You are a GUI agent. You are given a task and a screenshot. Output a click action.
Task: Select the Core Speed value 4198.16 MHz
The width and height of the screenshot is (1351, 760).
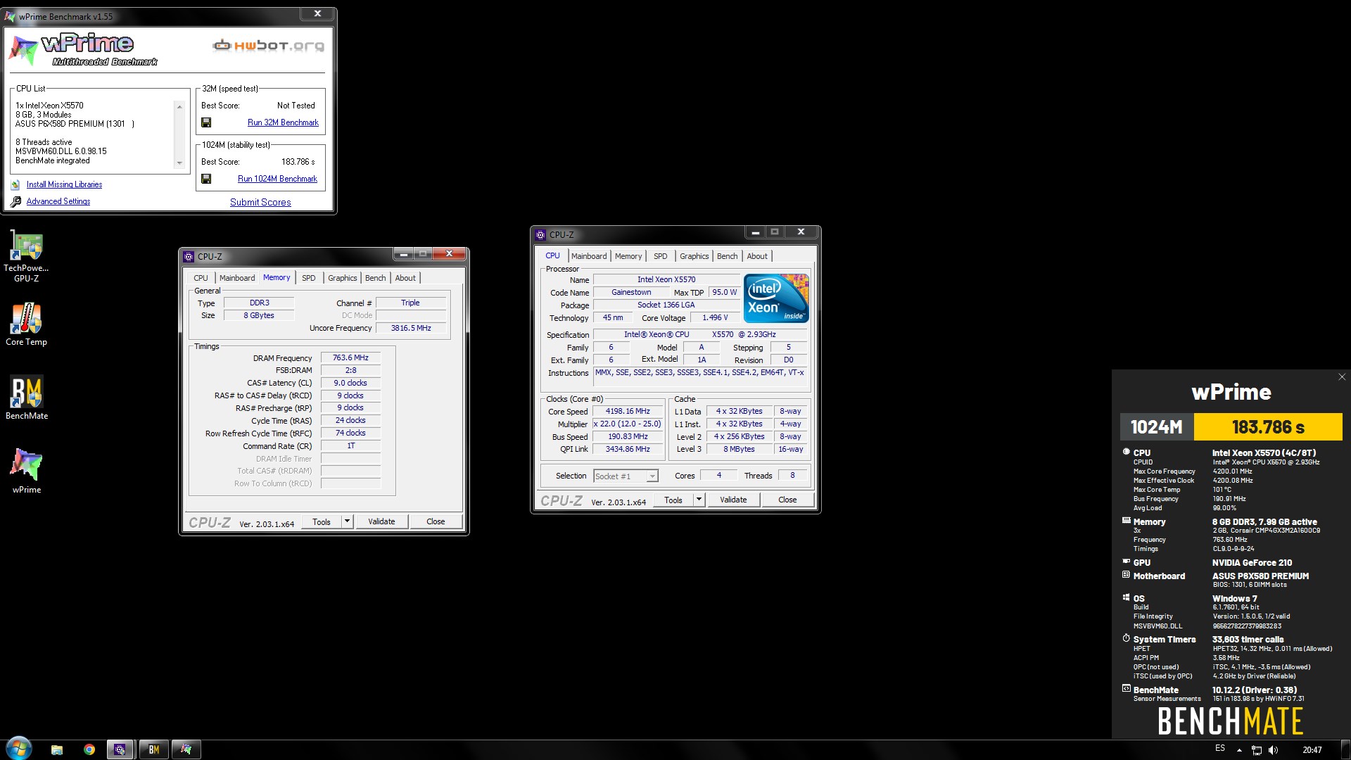coord(628,412)
